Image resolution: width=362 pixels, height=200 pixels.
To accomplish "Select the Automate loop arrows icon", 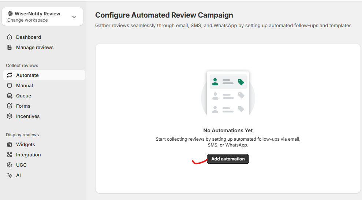I will 10,75.
